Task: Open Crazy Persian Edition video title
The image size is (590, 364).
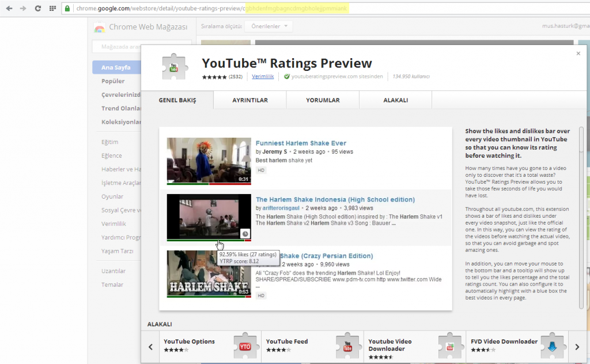Action: click(x=326, y=256)
